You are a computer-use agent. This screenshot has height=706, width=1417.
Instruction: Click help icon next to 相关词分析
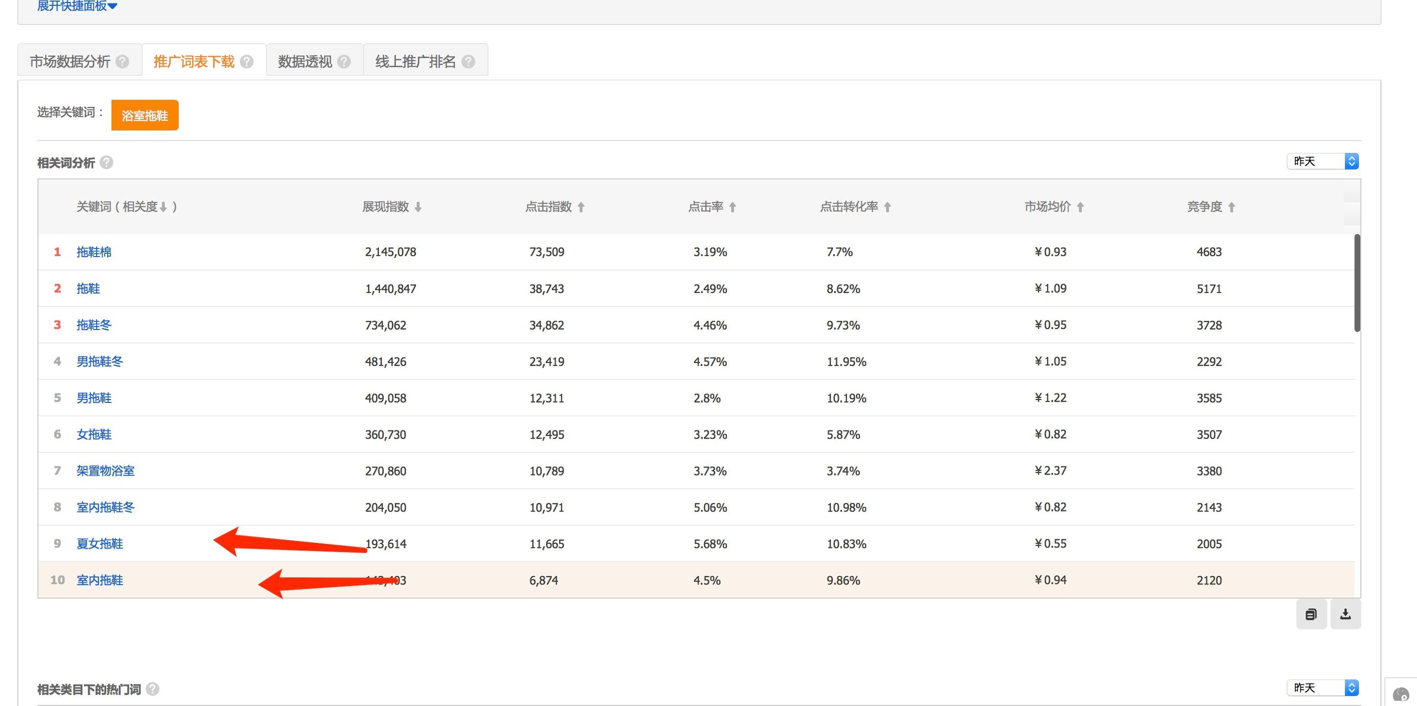[x=107, y=162]
